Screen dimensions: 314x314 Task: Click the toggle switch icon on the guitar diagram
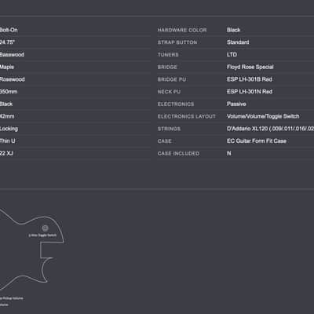coord(46,228)
